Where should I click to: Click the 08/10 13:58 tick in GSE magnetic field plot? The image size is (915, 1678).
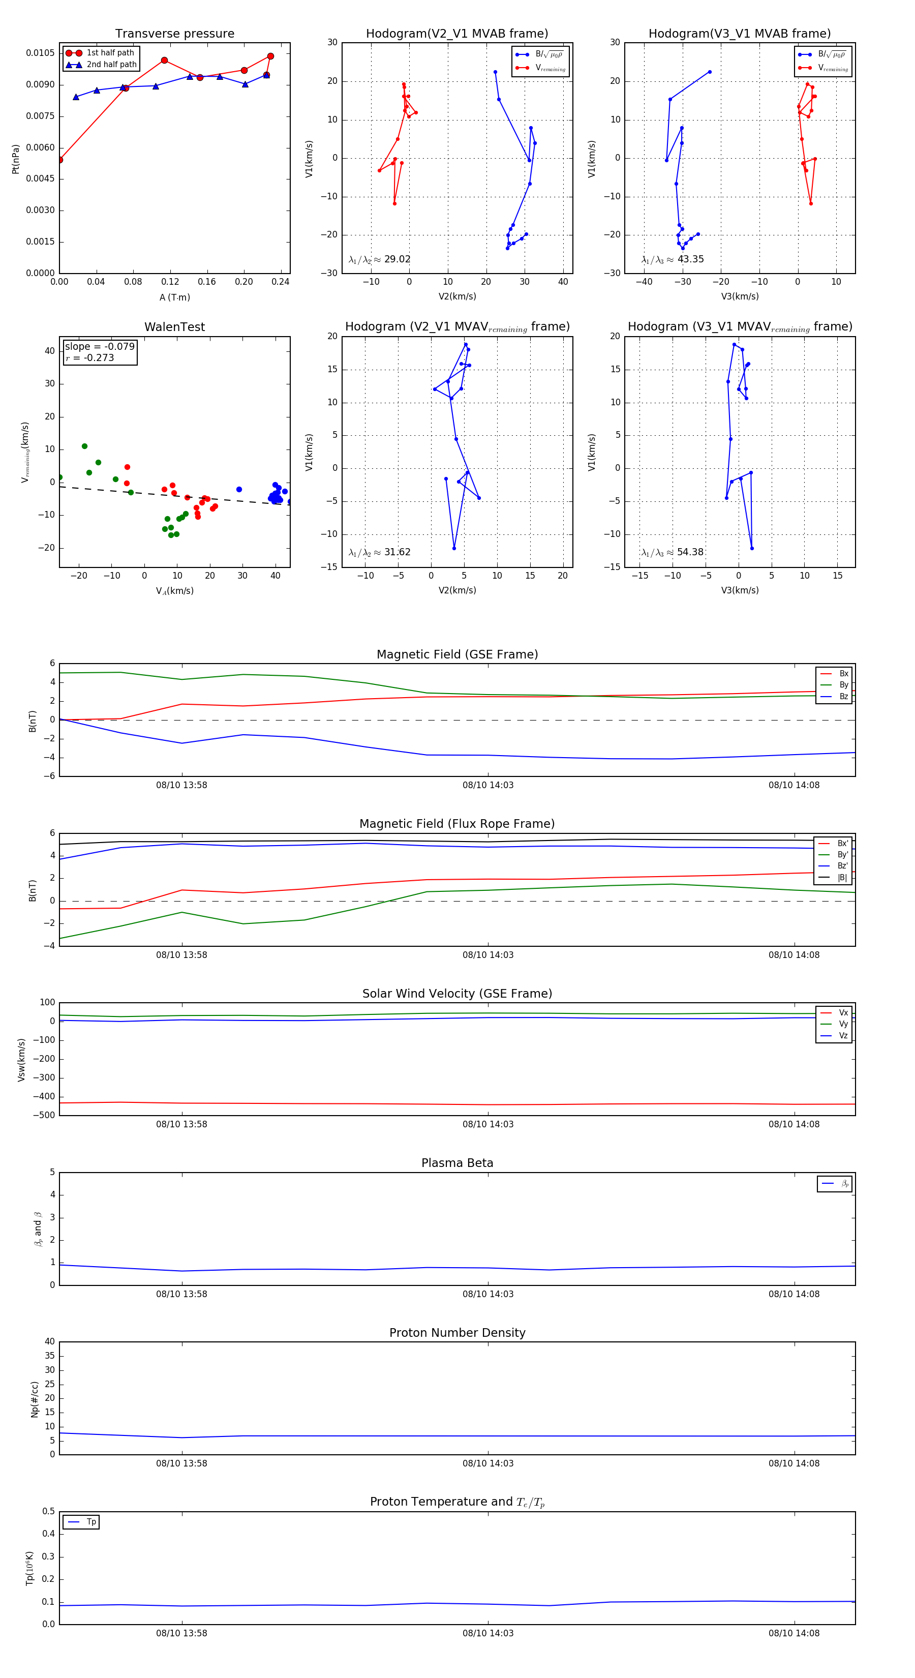pos(181,785)
